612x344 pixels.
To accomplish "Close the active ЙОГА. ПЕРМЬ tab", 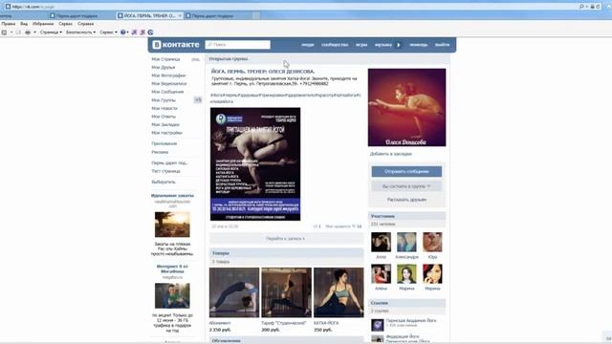I will click(x=180, y=15).
